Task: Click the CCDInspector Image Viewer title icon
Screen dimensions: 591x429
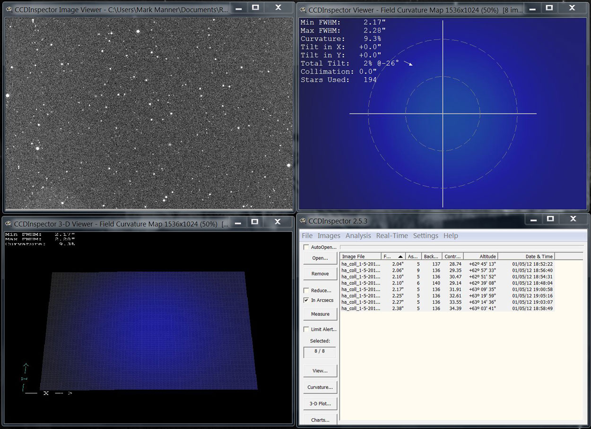Action: coord(9,9)
